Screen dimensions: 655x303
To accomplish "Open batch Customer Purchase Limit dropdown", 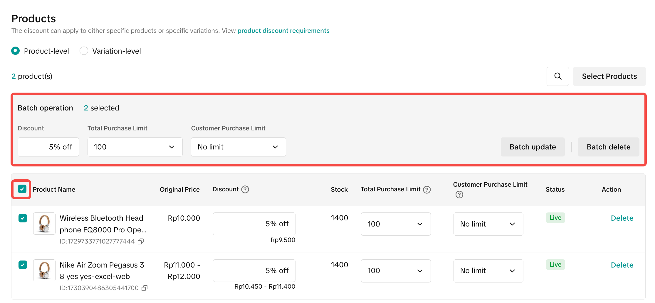I will tap(238, 147).
